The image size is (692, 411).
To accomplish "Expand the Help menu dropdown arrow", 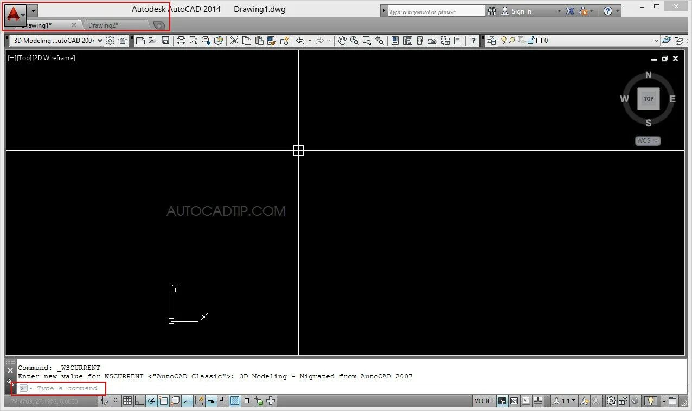I will coord(618,11).
